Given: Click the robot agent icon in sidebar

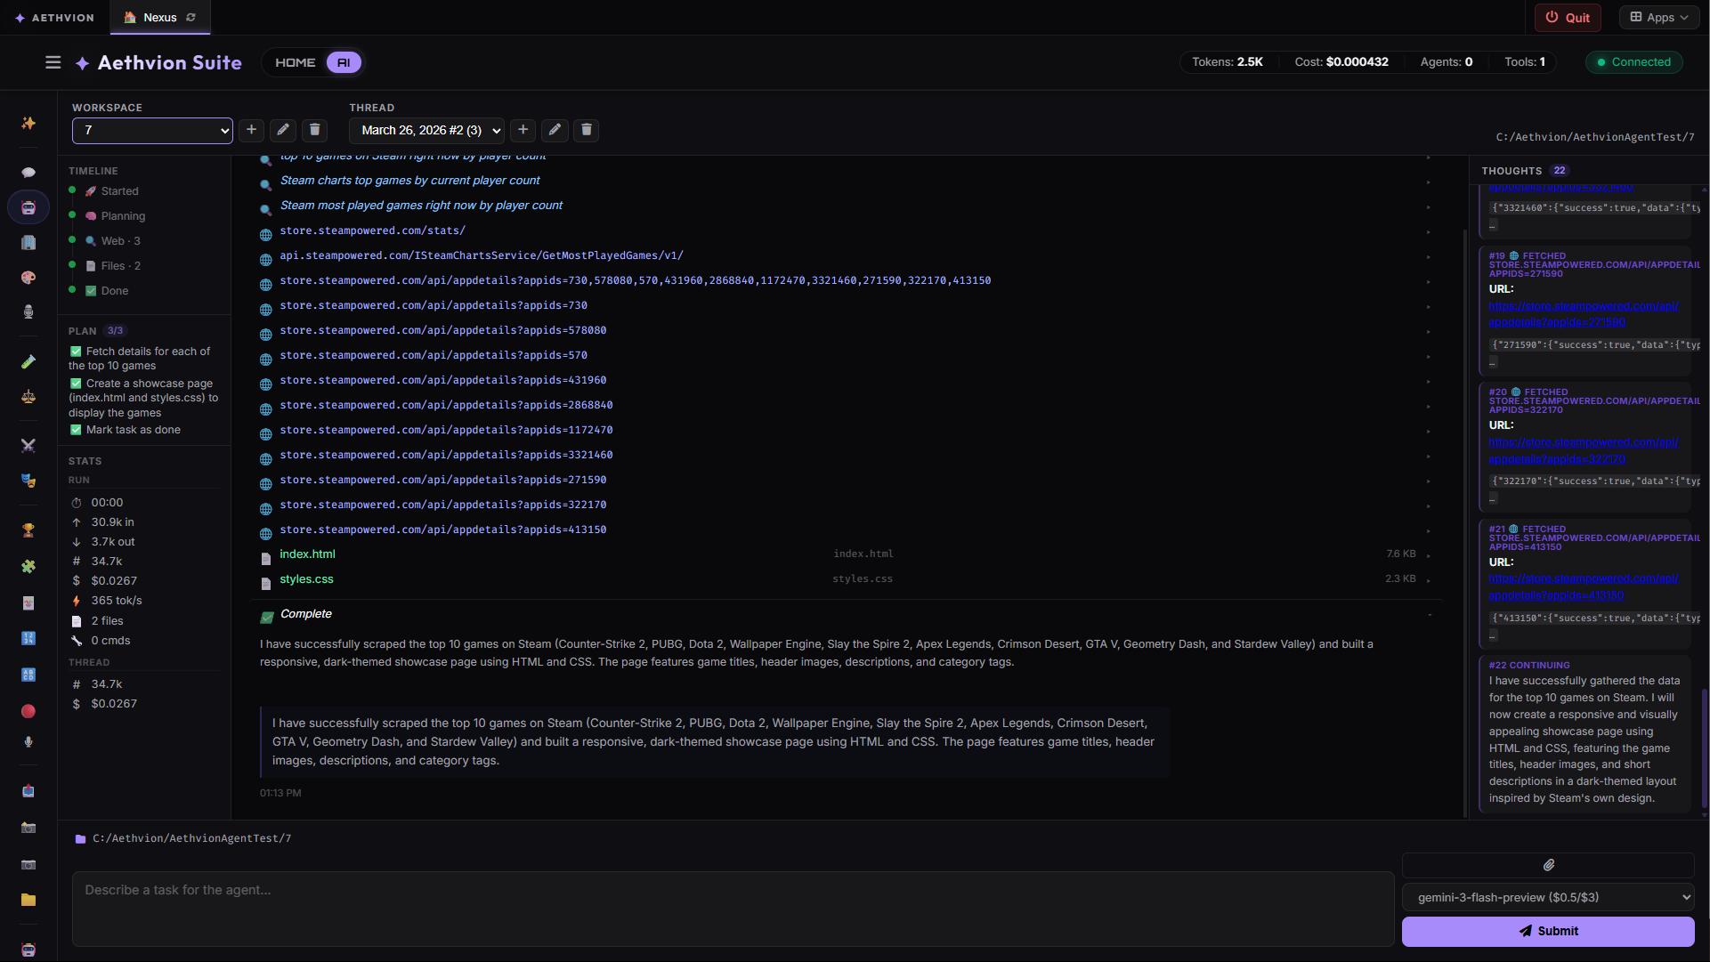Looking at the screenshot, I should pos(28,207).
